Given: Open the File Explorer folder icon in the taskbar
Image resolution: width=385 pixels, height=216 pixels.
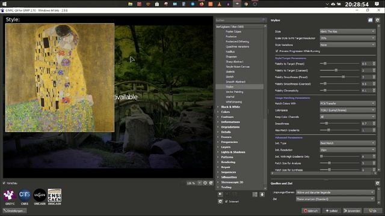Looking at the screenshot, I should [x=131, y=4].
